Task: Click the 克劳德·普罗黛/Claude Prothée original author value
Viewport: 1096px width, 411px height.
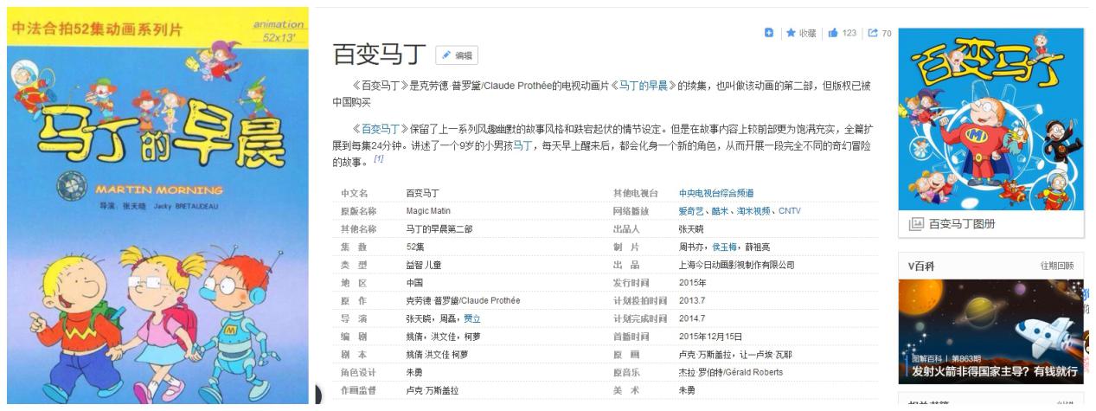Action: pyautogui.click(x=463, y=300)
